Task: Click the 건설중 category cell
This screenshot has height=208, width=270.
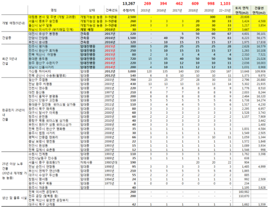Action: pos(7,38)
